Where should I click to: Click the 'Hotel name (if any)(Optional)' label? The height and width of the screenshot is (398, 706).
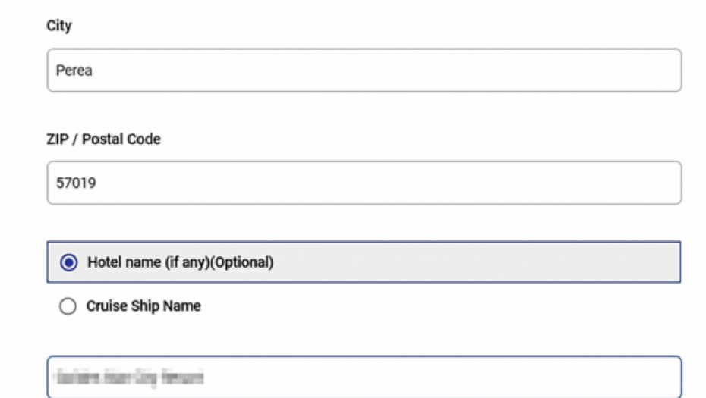(180, 262)
